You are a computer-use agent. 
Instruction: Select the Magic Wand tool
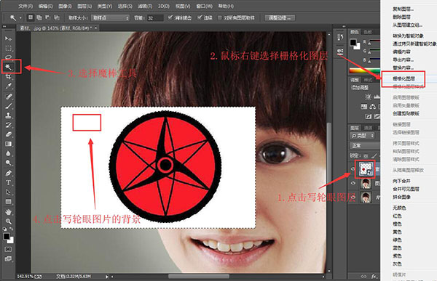pos(8,67)
